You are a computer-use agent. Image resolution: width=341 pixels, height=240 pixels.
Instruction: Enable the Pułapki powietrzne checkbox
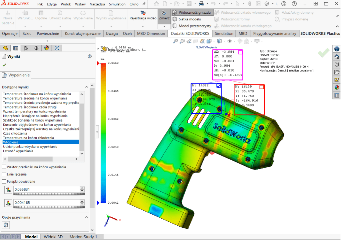click(4, 181)
